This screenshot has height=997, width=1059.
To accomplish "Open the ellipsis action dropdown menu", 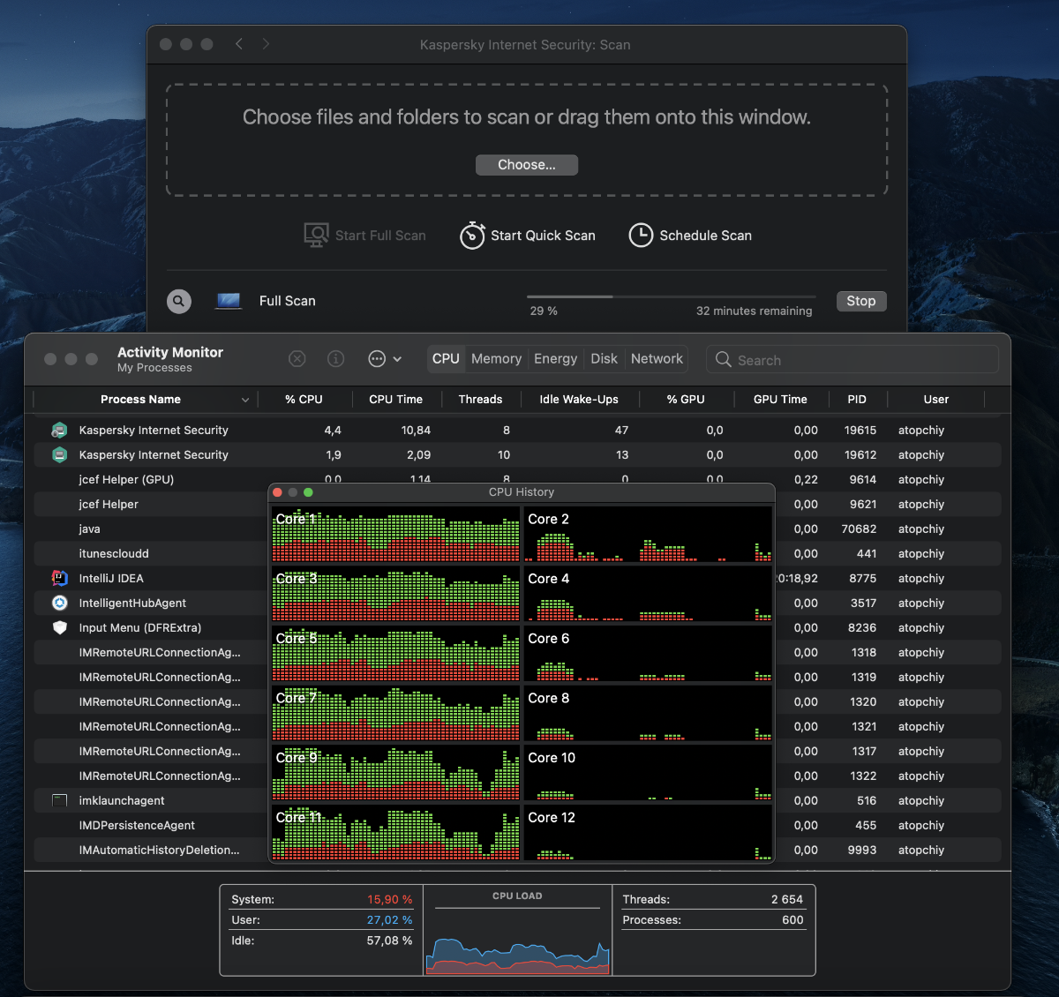I will [x=385, y=359].
